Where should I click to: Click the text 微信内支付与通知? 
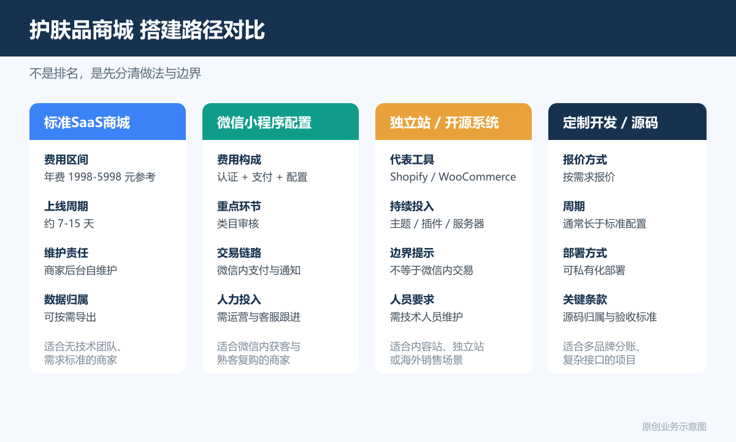(259, 270)
